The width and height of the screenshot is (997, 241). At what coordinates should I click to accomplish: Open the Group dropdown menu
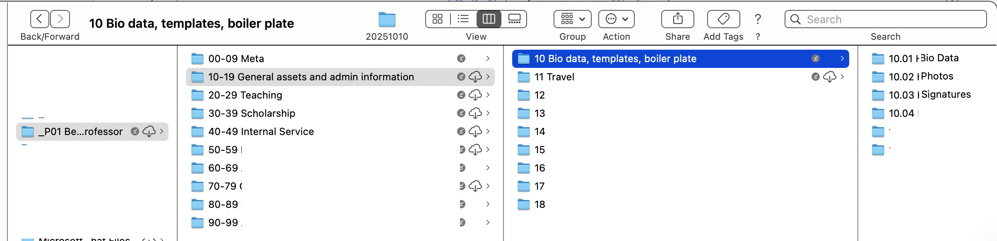pyautogui.click(x=572, y=19)
